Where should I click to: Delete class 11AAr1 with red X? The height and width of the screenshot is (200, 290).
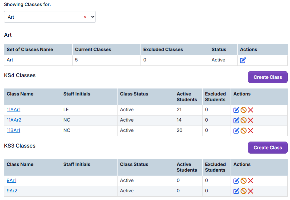point(251,110)
